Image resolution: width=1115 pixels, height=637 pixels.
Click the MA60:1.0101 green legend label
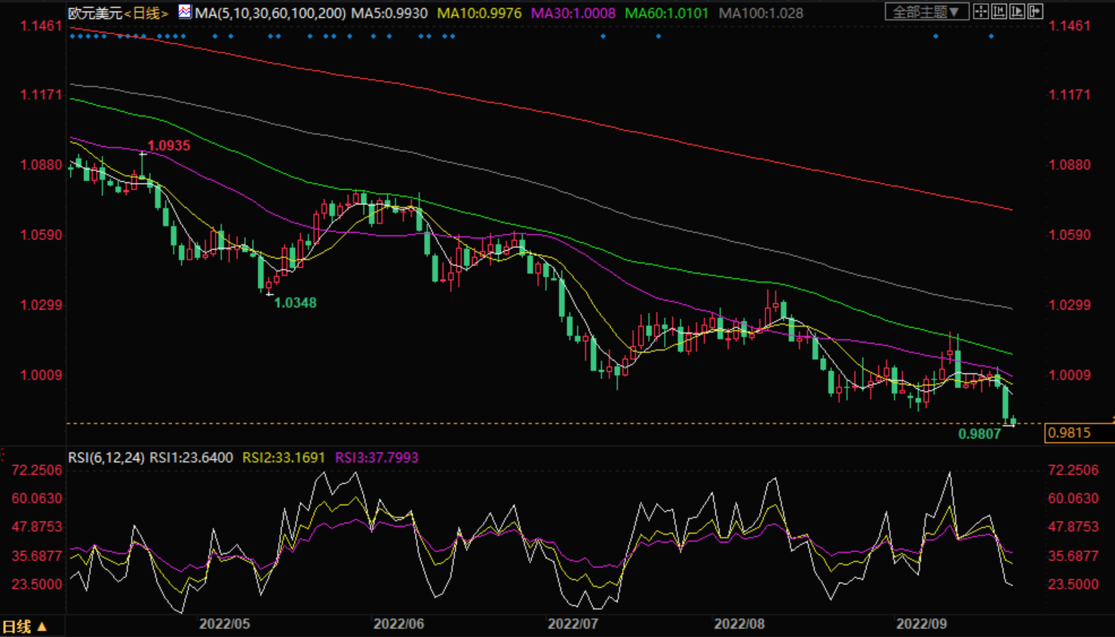coord(667,13)
